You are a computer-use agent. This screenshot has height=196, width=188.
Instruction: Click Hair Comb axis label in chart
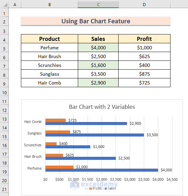click(33, 122)
